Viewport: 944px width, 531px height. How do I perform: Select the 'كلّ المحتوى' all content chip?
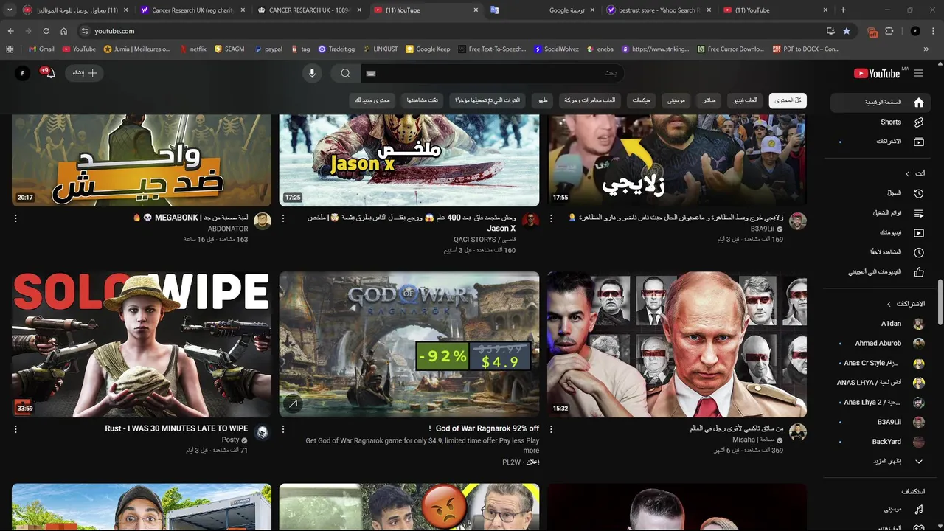(x=788, y=100)
